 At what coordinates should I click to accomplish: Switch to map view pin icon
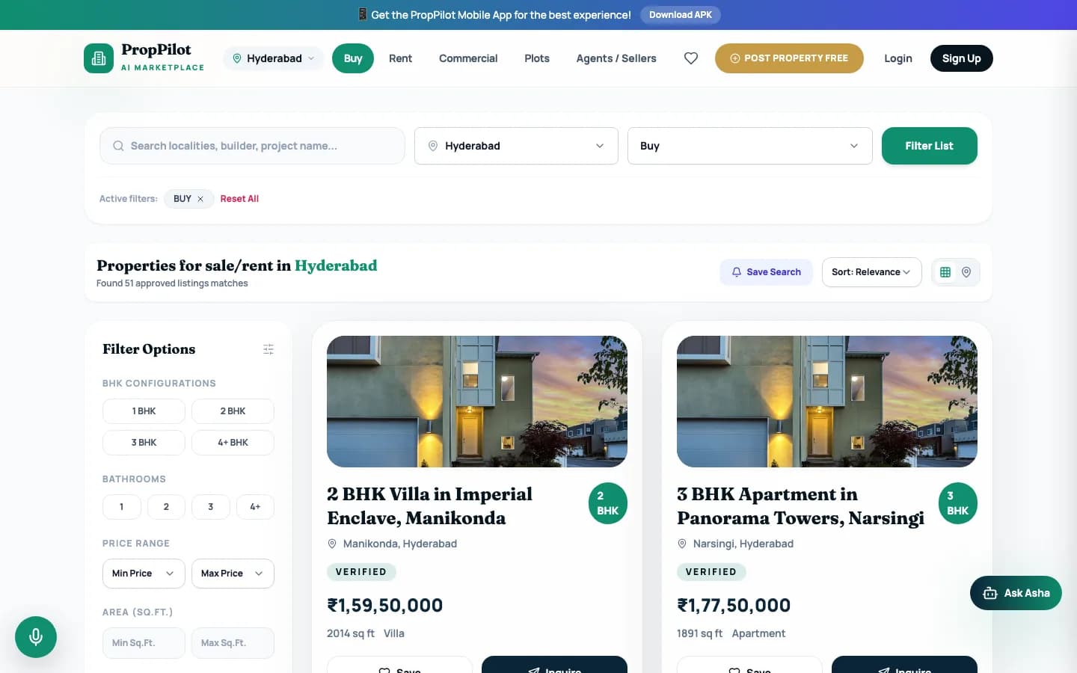tap(966, 272)
